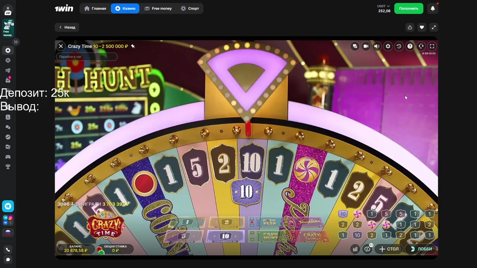477x268 pixels.
Task: Click the Пополнить deposit button
Action: (x=409, y=8)
